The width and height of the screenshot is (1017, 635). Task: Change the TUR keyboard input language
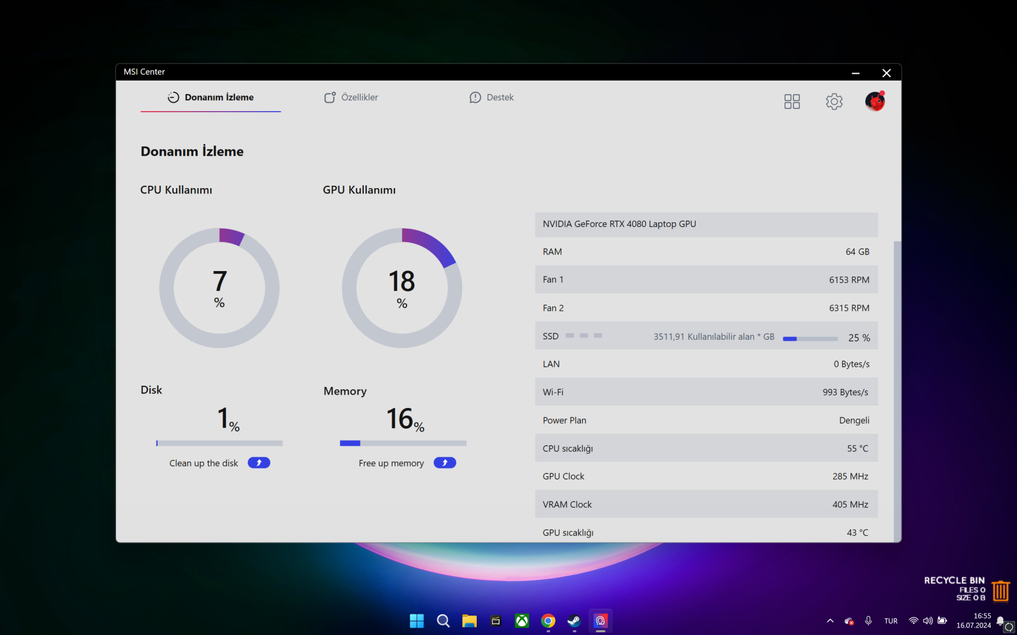(x=891, y=621)
